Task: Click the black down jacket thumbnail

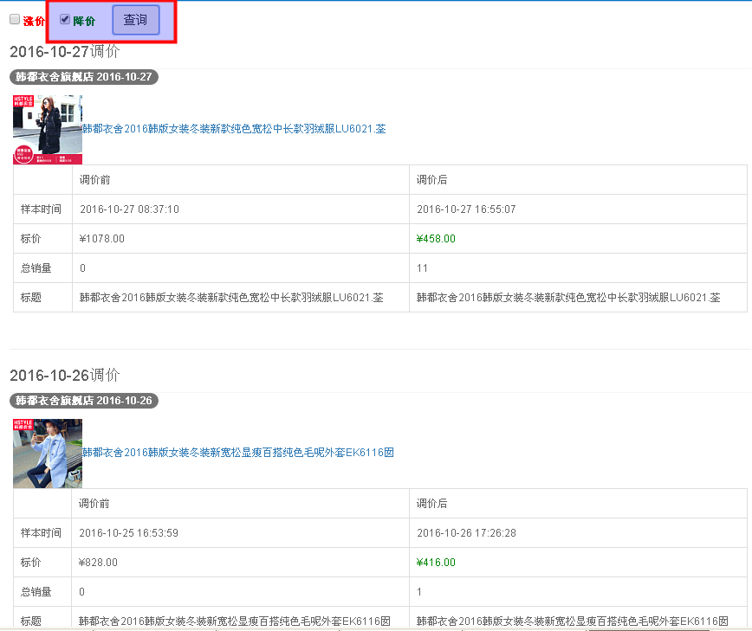Action: (x=48, y=129)
